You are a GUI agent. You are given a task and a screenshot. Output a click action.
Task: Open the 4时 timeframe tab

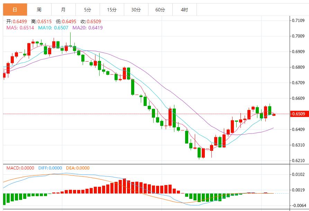pyautogui.click(x=185, y=9)
